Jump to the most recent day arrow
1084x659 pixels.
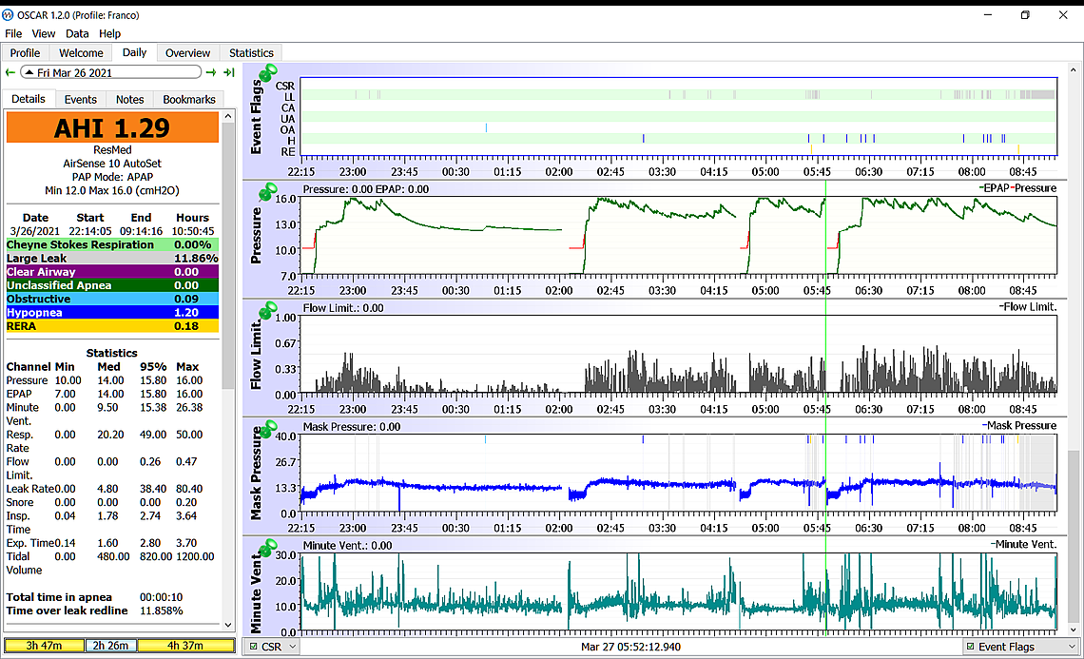[229, 72]
